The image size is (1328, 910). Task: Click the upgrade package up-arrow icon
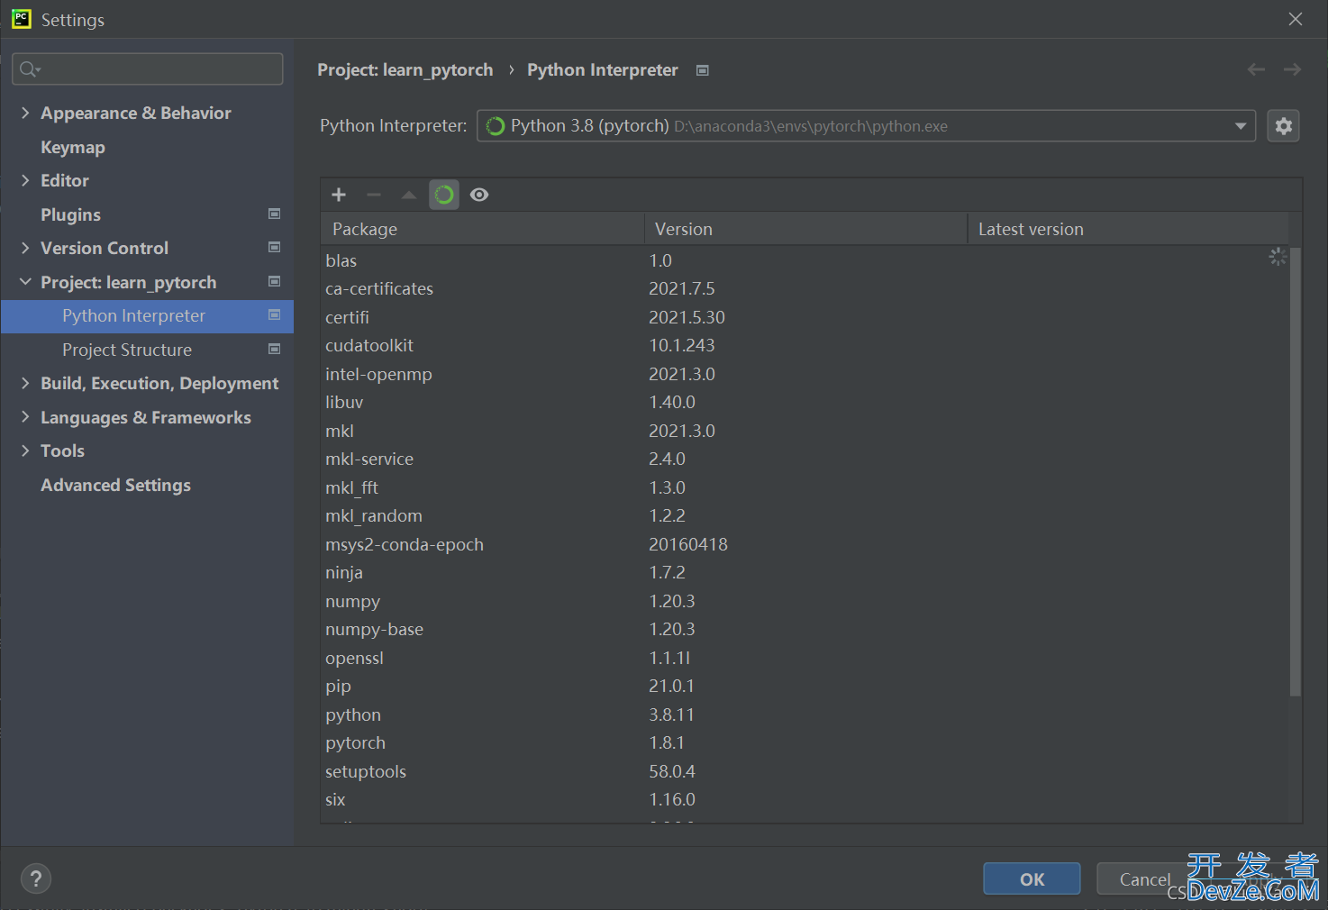(x=409, y=195)
